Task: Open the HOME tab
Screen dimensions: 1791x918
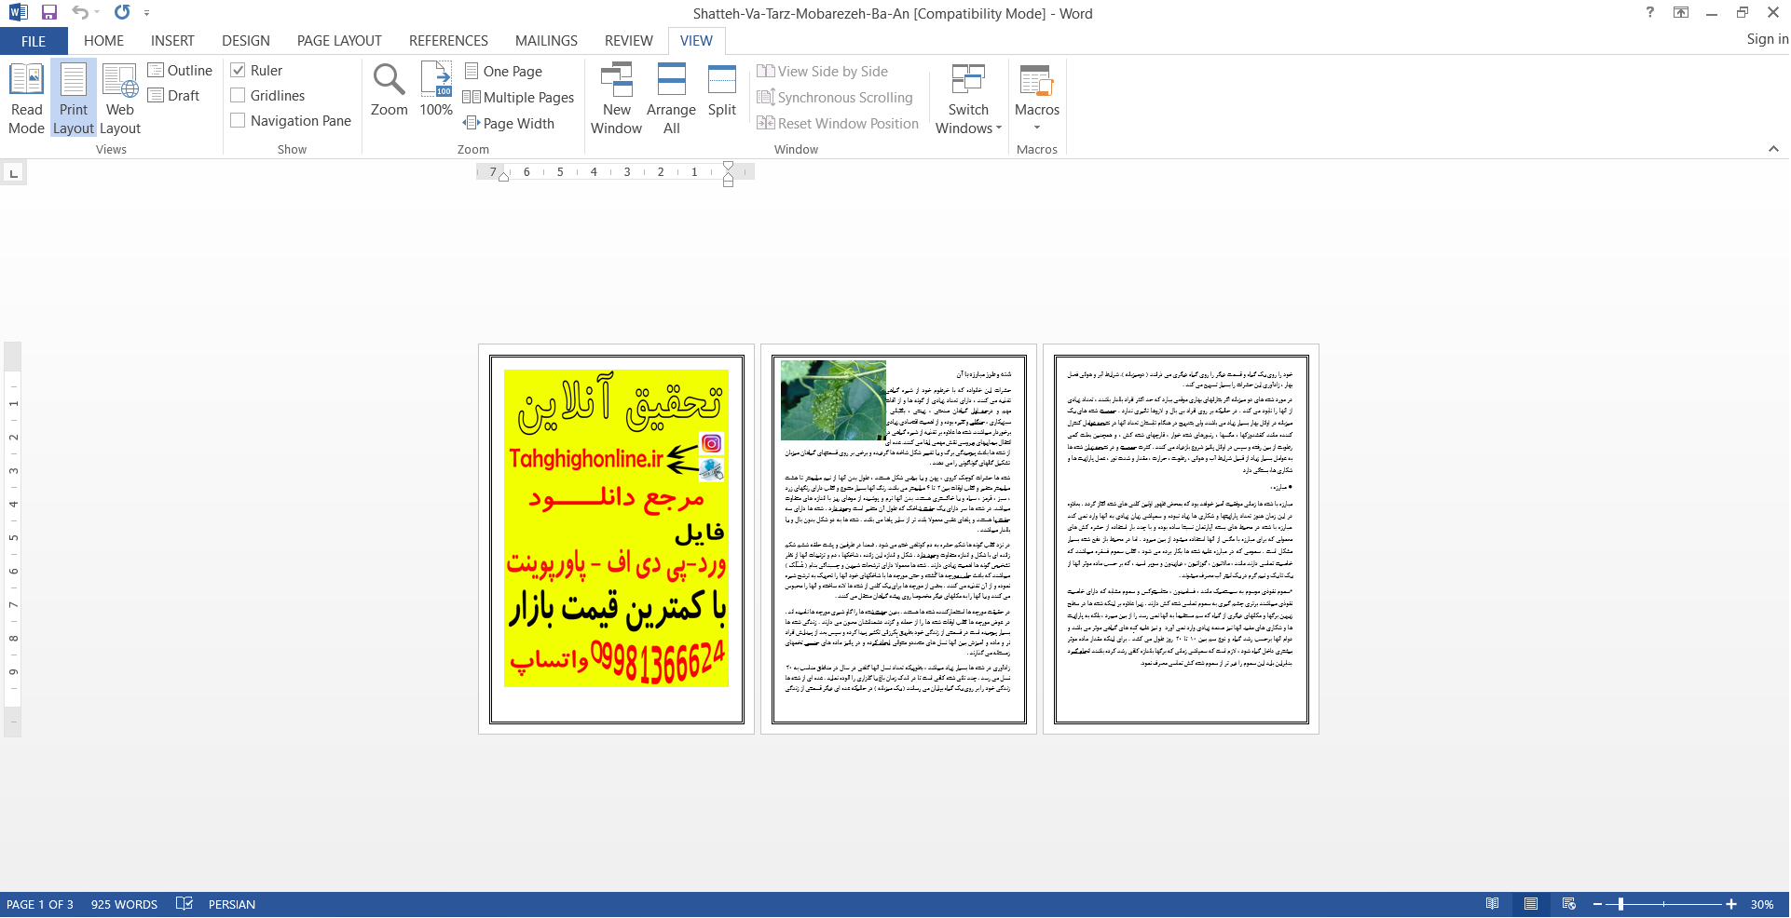Action: coord(103,41)
